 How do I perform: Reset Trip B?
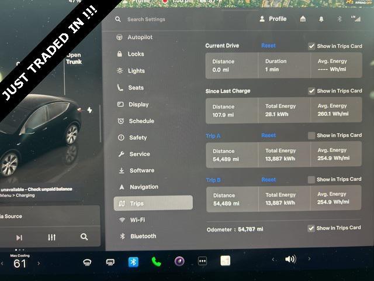coord(269,180)
